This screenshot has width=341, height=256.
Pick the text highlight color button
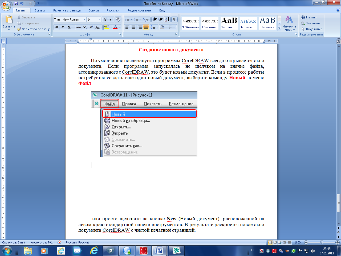click(x=106, y=27)
